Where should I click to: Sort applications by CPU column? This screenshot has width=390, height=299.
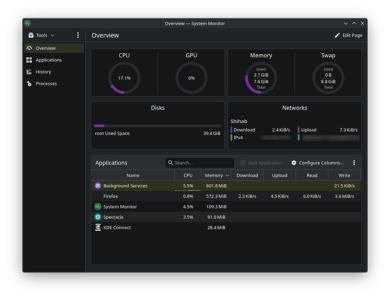click(188, 175)
